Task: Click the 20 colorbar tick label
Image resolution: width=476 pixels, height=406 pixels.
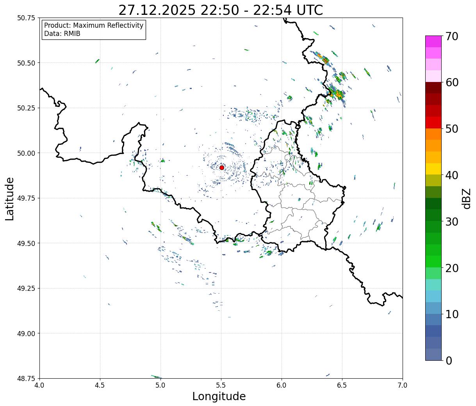Action: tap(451, 268)
